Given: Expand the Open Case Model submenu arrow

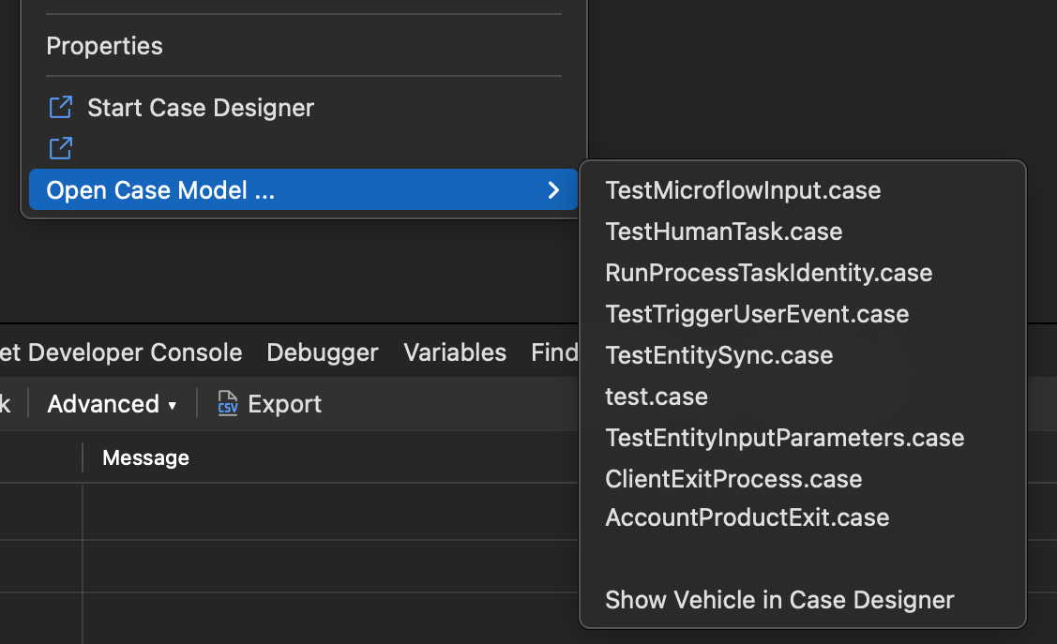Looking at the screenshot, I should (x=553, y=190).
